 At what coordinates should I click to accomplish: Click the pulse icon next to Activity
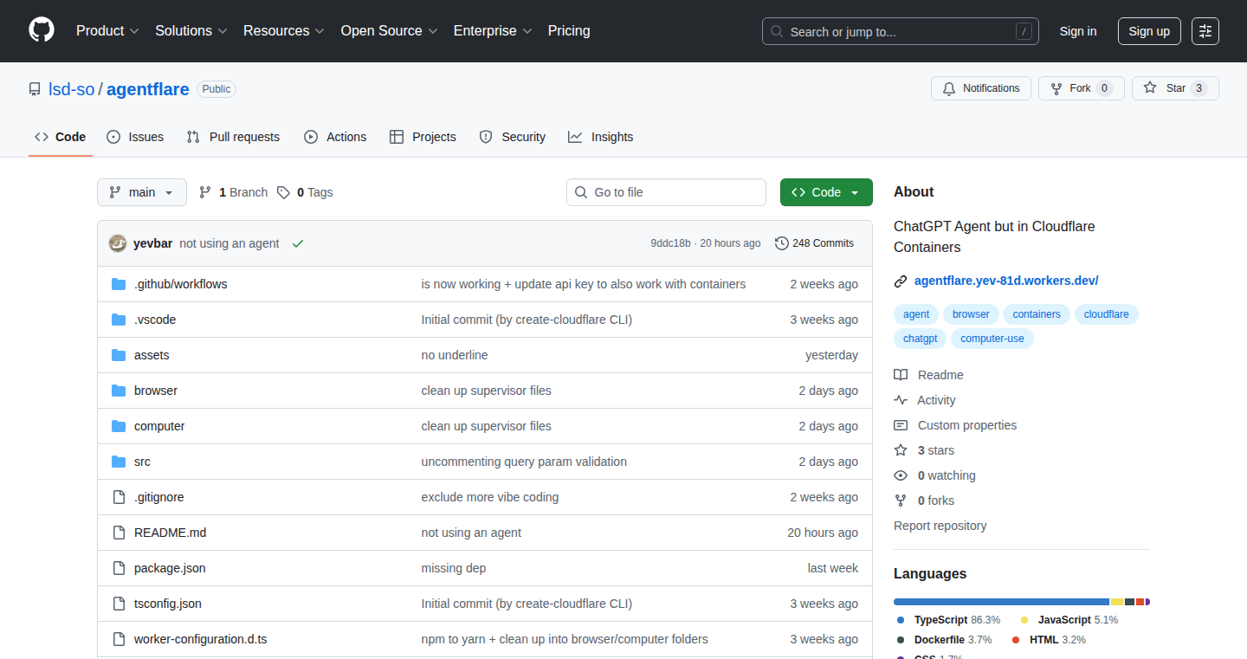click(x=901, y=400)
